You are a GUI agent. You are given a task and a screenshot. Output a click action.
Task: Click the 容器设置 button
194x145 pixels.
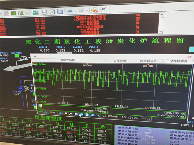click(x=120, y=61)
